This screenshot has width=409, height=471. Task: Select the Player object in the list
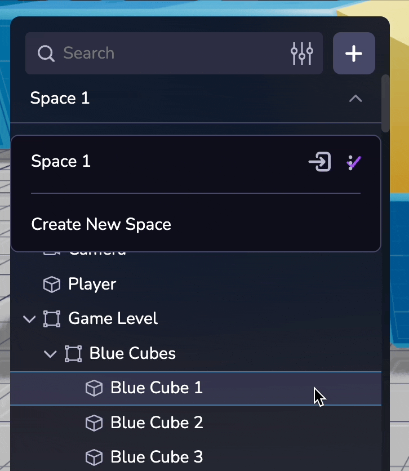[92, 285]
